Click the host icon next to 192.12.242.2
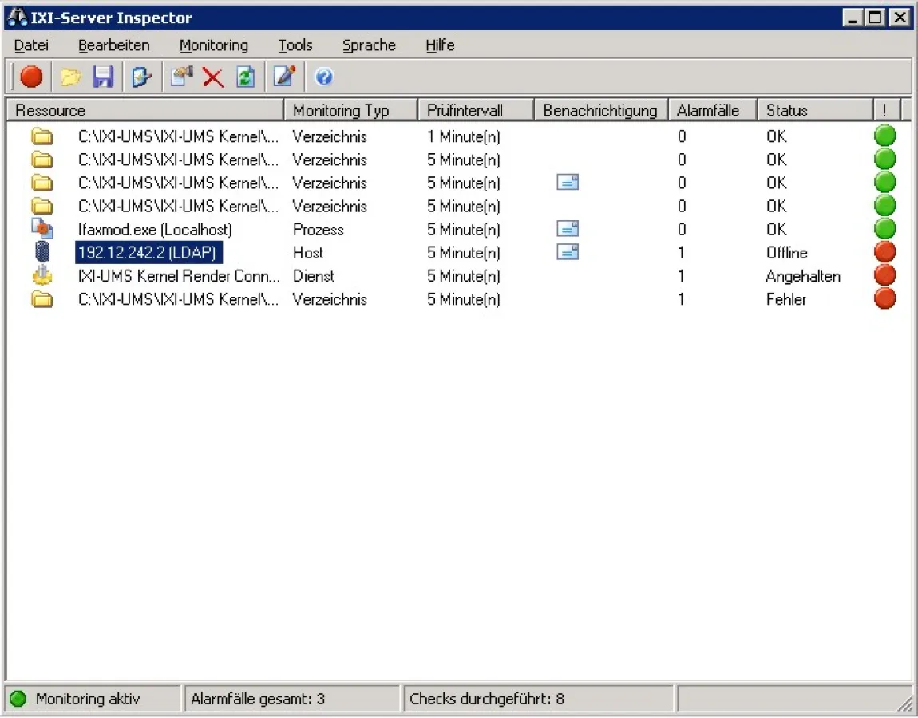The height and width of the screenshot is (718, 918). (x=42, y=252)
